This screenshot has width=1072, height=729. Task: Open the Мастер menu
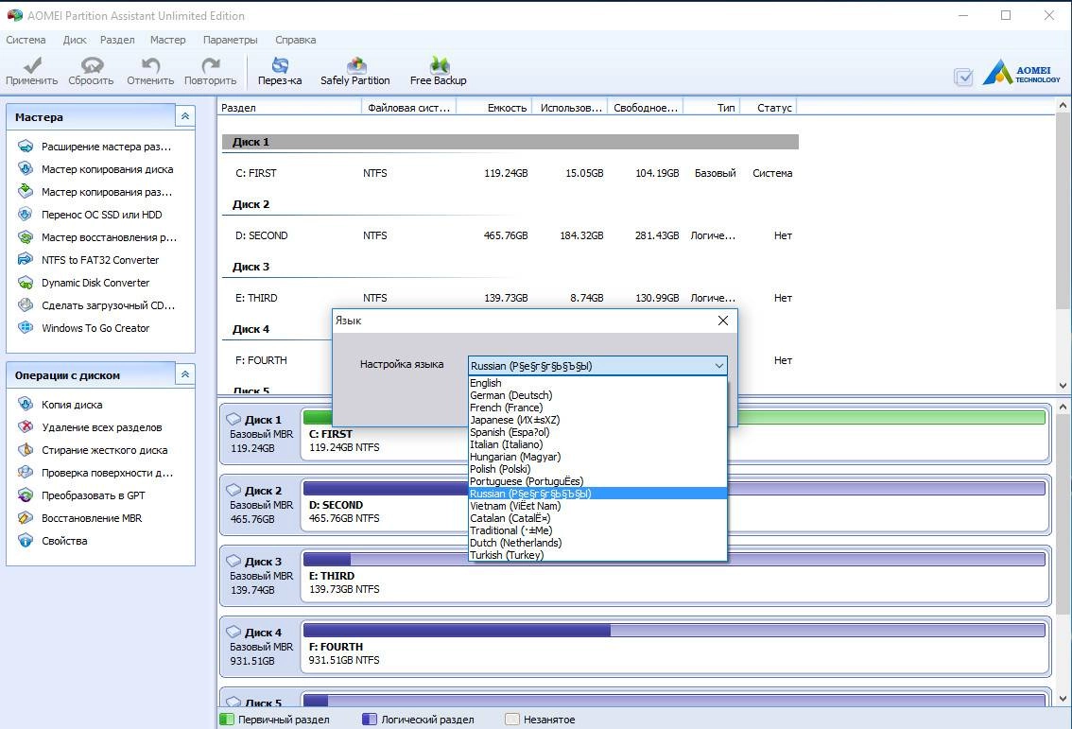[168, 40]
